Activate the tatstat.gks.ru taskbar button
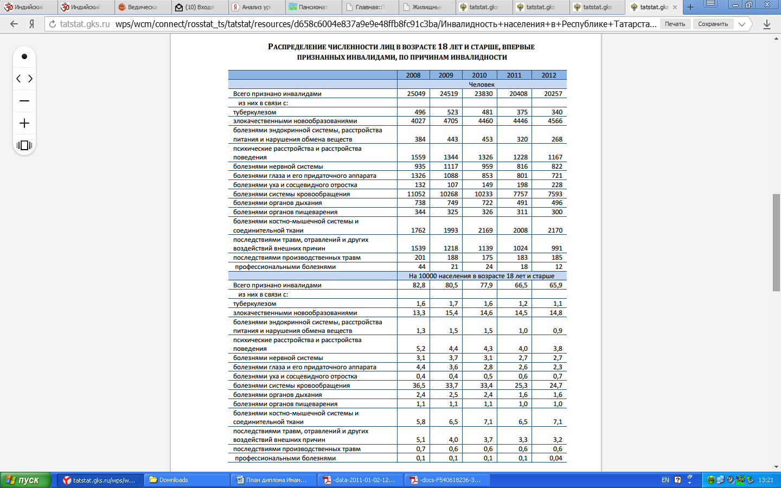 pos(100,480)
